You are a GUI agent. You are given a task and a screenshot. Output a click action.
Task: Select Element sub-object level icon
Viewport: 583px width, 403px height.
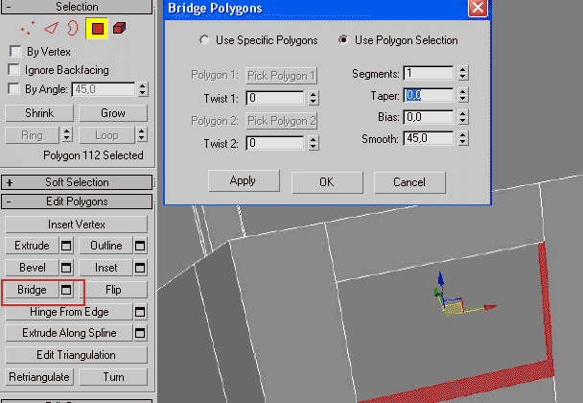119,28
